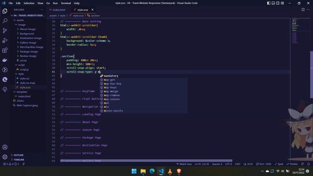Open the Extensions view

pyautogui.click(x=5, y=50)
